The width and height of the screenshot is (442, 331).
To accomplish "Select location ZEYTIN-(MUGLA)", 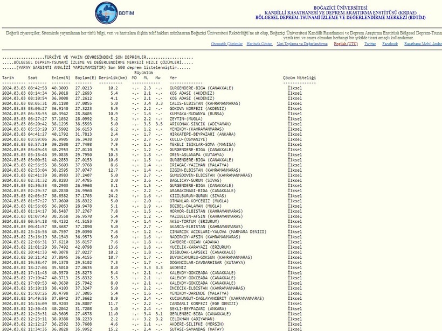I will click(186, 119).
